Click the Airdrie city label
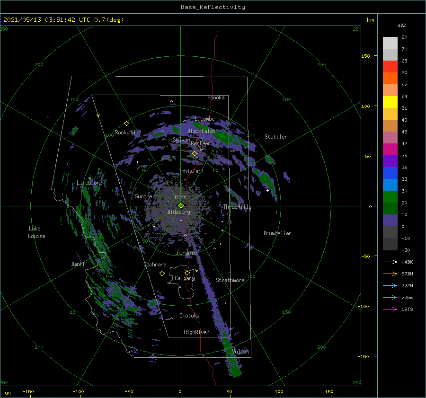Image resolution: width=426 pixels, height=398 pixels. tap(186, 253)
